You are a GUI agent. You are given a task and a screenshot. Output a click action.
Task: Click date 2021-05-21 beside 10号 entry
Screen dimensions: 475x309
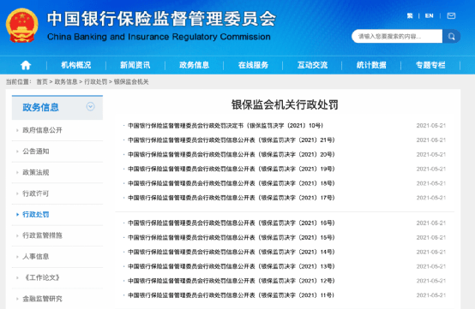pyautogui.click(x=430, y=126)
